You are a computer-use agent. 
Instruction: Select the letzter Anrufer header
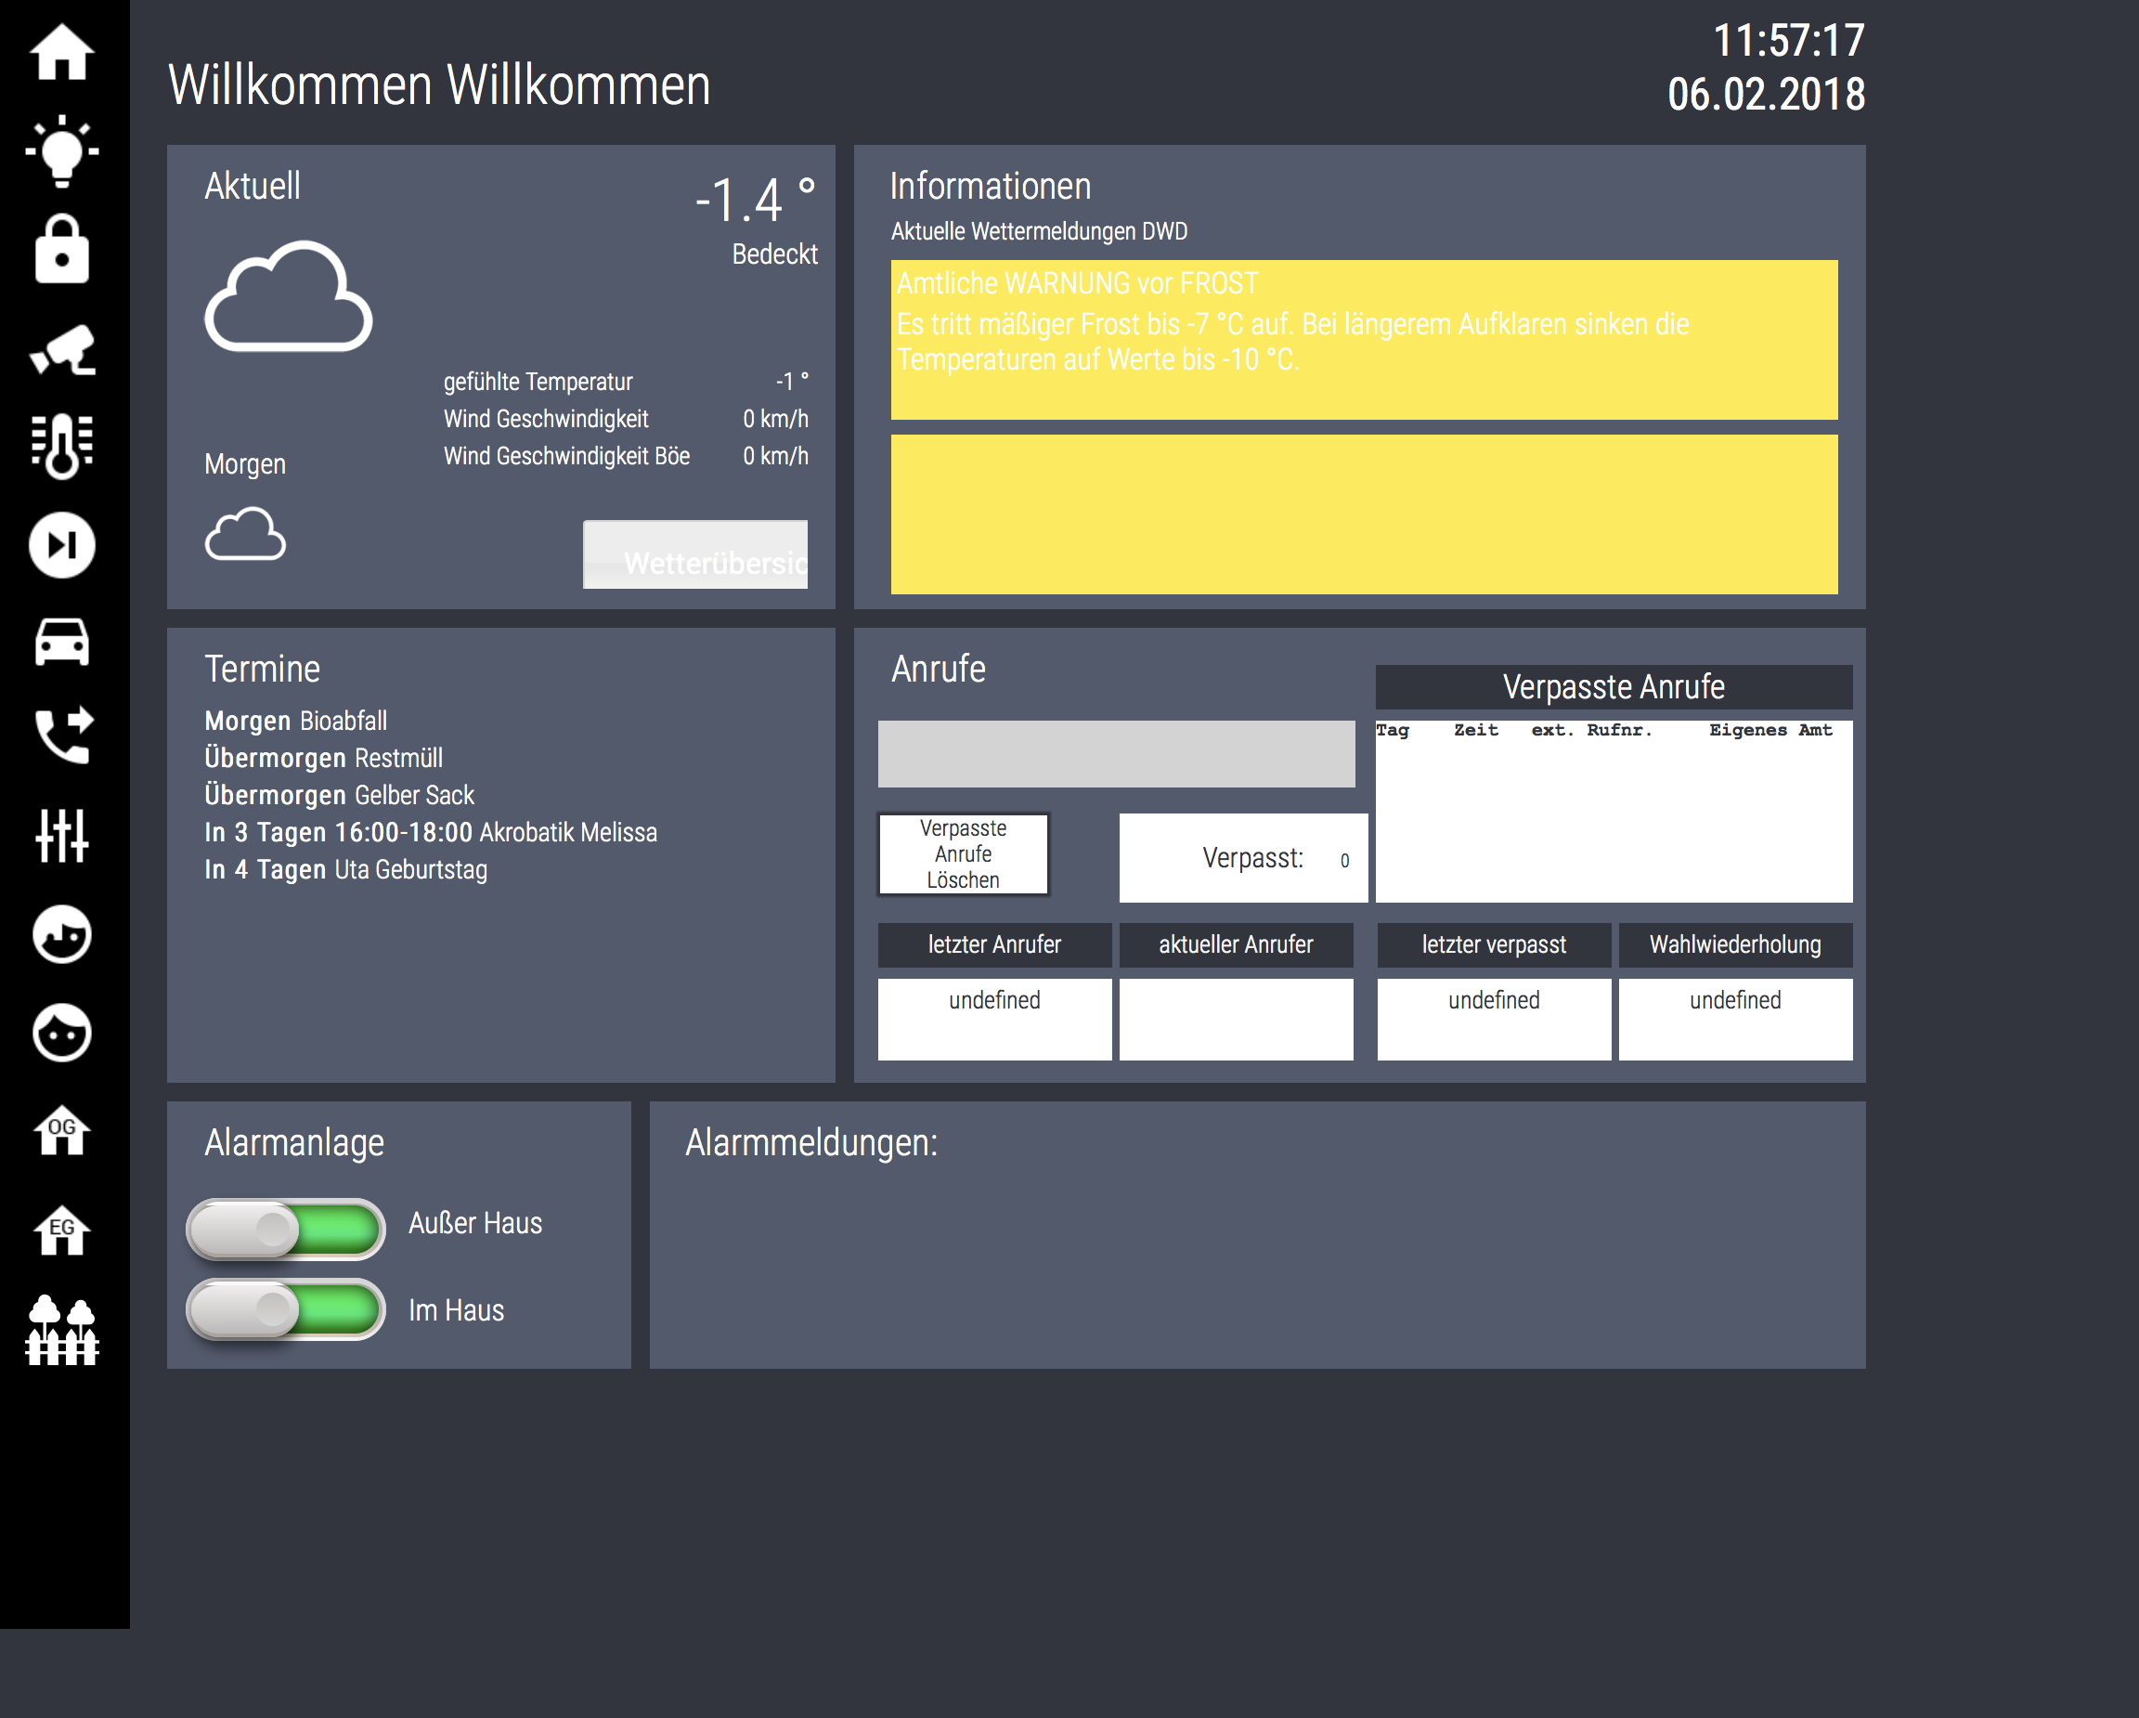point(994,944)
